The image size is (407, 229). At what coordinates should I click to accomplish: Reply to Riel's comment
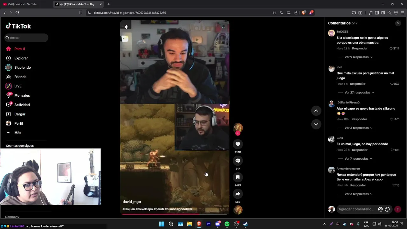click(x=358, y=84)
